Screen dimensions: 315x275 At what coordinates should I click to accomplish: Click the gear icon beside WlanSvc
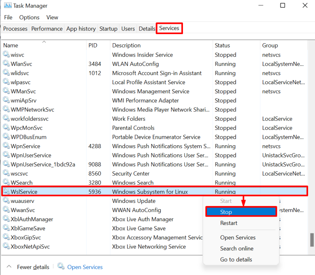[6, 64]
